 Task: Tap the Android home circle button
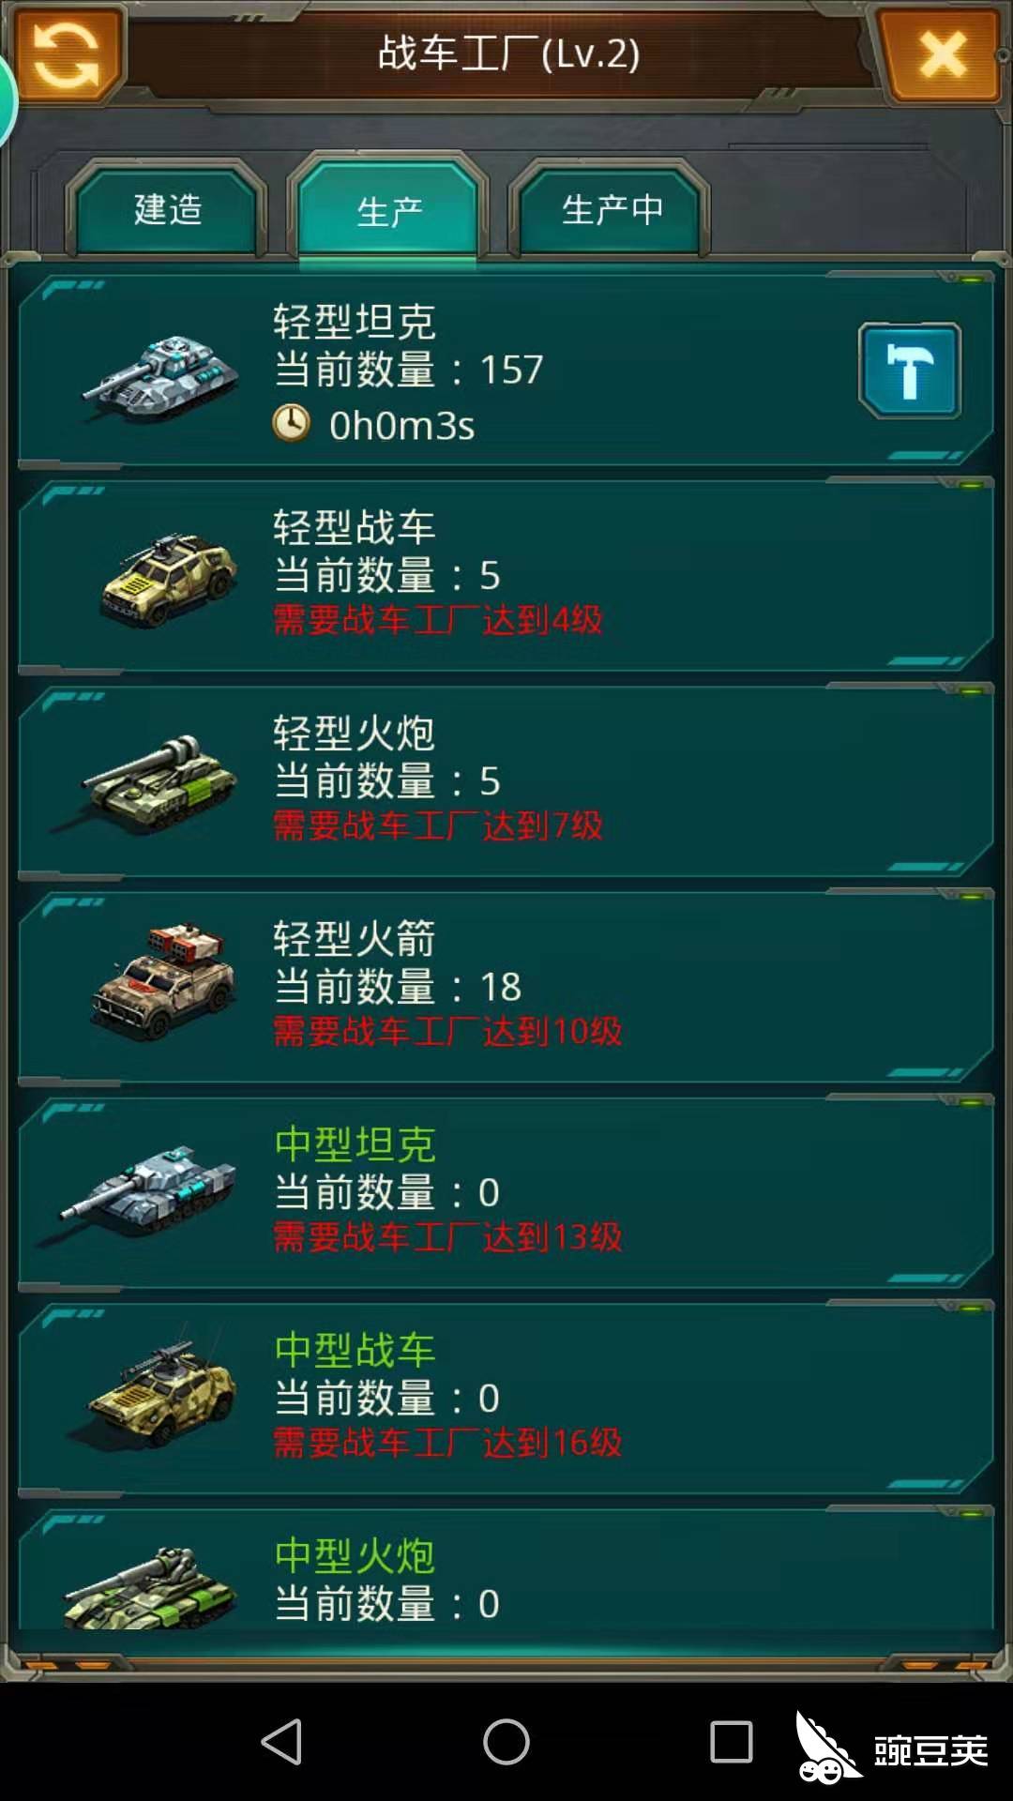tap(506, 1742)
